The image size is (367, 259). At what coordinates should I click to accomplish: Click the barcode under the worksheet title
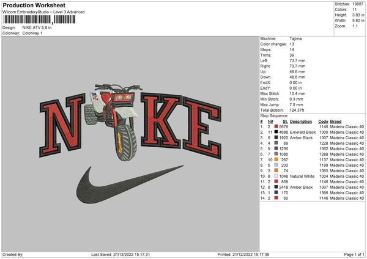point(39,20)
